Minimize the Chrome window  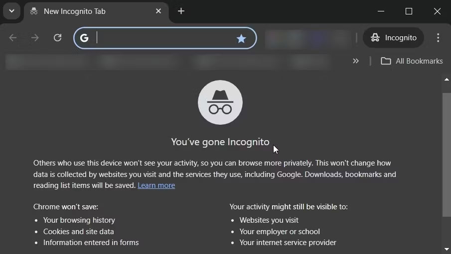(x=381, y=11)
